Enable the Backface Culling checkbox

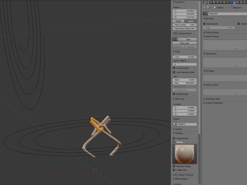point(174,166)
